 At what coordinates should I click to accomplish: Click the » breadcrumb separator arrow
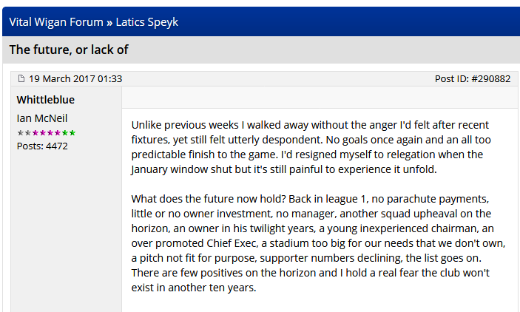[109, 22]
